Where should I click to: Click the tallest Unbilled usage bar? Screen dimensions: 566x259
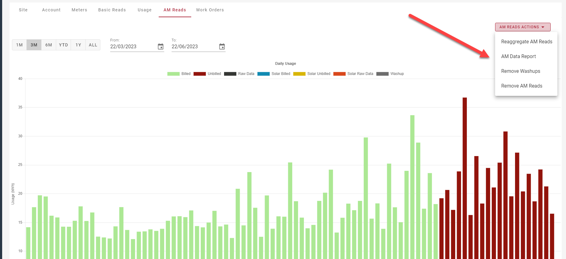[465, 178]
